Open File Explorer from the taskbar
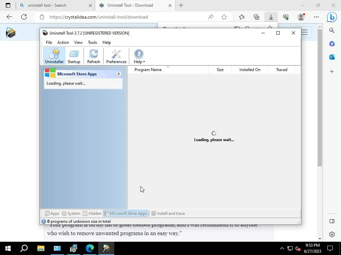The width and height of the screenshot is (341, 255). tap(41, 248)
